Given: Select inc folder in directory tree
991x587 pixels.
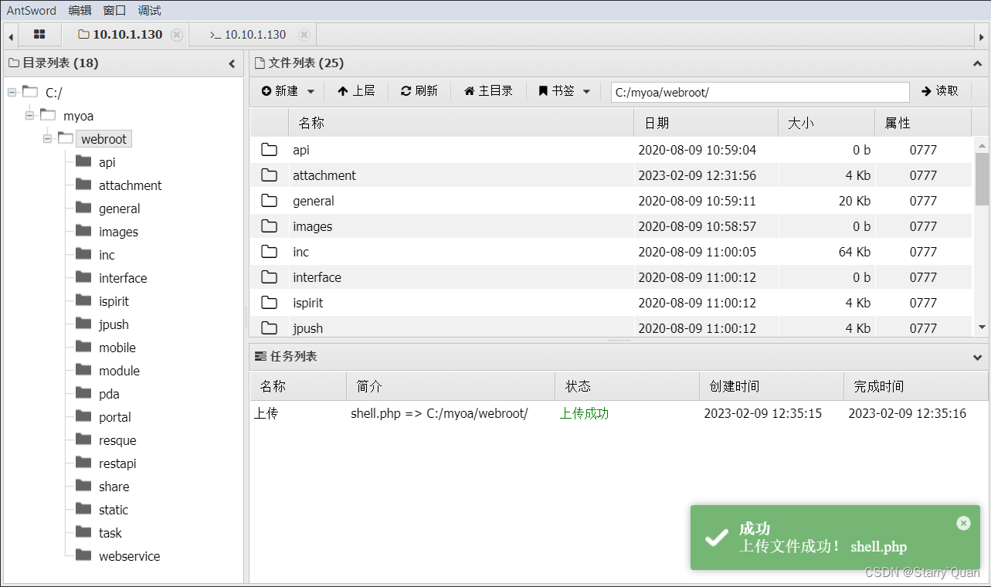Looking at the screenshot, I should [x=107, y=255].
